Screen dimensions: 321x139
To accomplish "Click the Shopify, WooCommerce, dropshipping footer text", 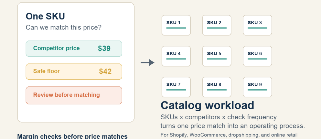I will (229, 135).
